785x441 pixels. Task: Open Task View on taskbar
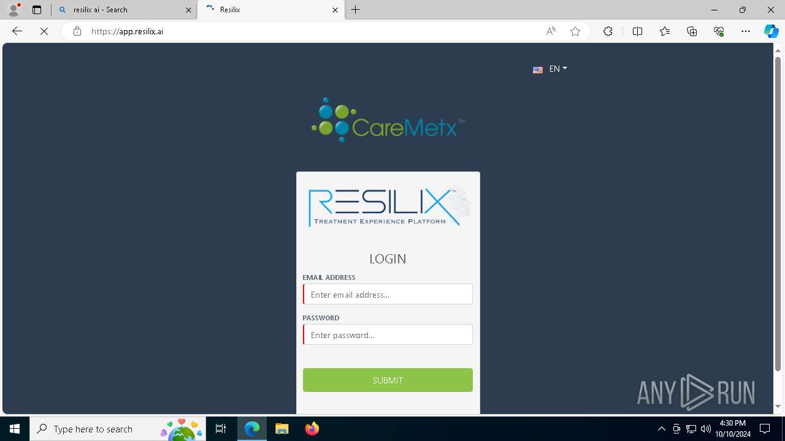(x=221, y=429)
